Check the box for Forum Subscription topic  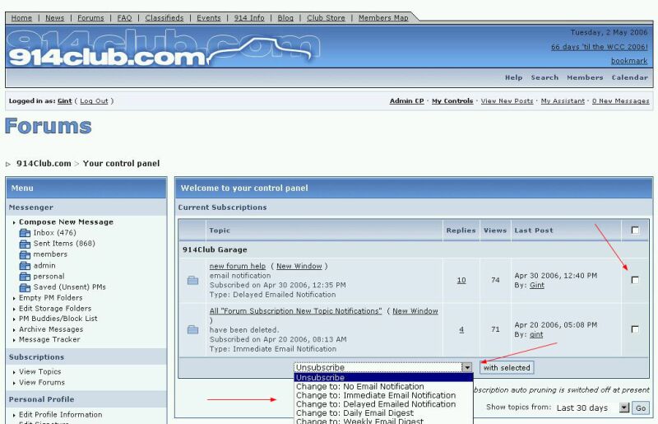click(635, 329)
